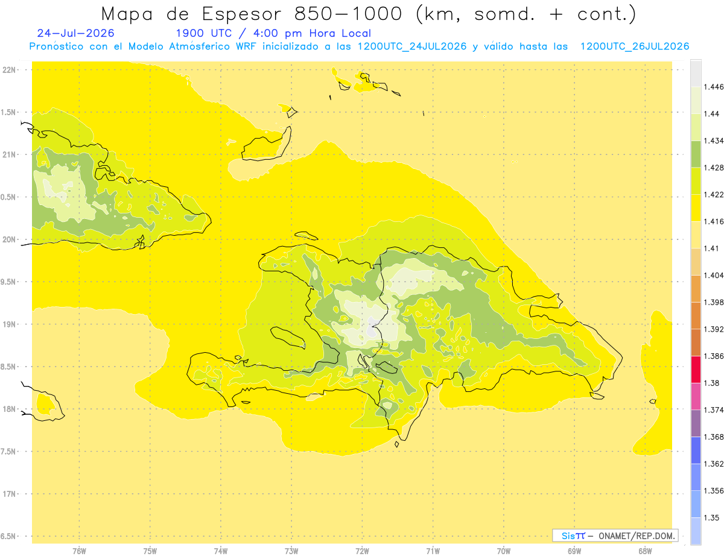Select the green legend swatch between 1.428 and 1.434
The image size is (724, 559).
696,154
